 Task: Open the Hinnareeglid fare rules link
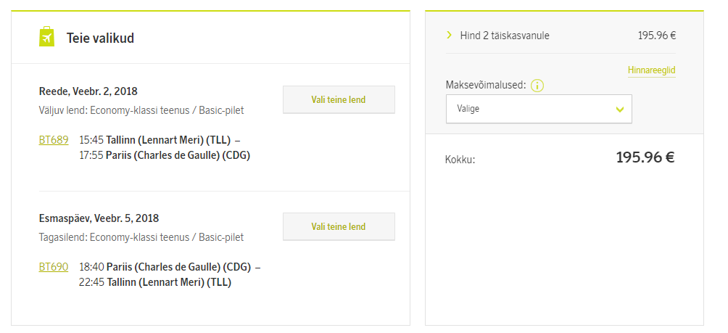click(651, 70)
